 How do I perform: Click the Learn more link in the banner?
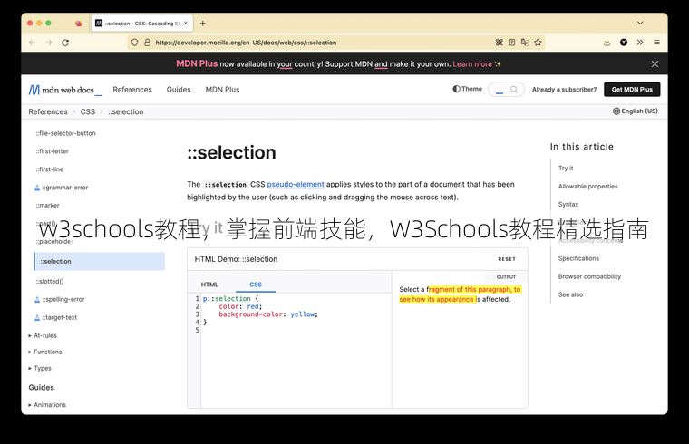click(x=472, y=64)
